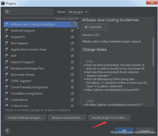158x136 pixels.
Task: Select AspectJ Support in plugin list
Action: coord(40,62)
